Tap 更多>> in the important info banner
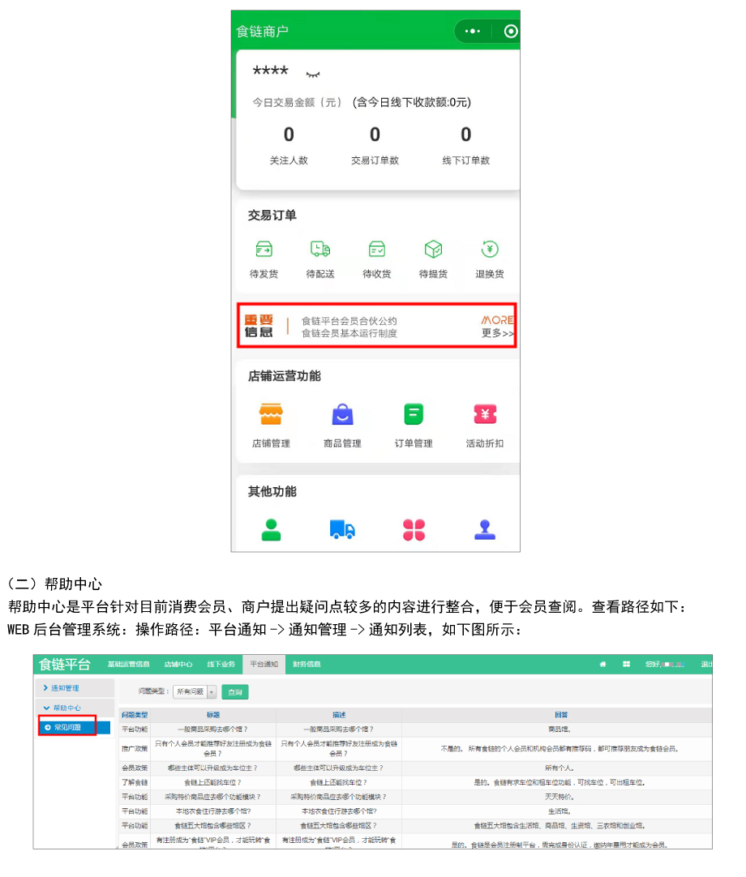The width and height of the screenshot is (746, 877). pyautogui.click(x=497, y=333)
